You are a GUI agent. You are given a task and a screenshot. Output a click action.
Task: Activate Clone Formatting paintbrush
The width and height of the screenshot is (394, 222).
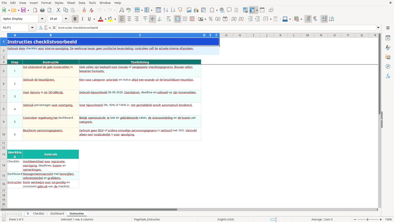tap(84, 10)
